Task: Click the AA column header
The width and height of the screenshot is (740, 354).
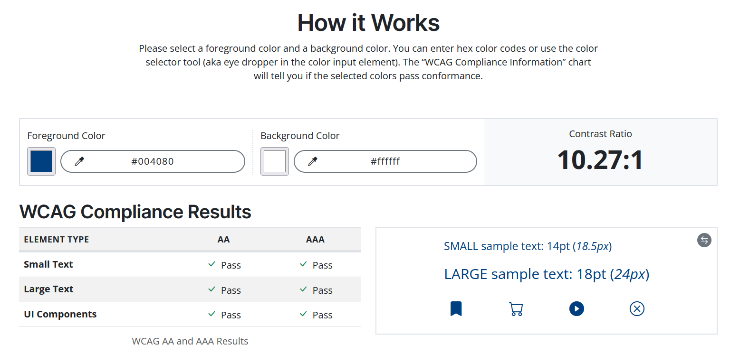Action: coord(223,240)
